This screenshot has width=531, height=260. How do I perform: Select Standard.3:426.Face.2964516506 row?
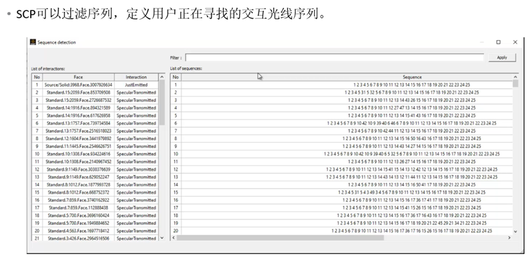click(95, 239)
